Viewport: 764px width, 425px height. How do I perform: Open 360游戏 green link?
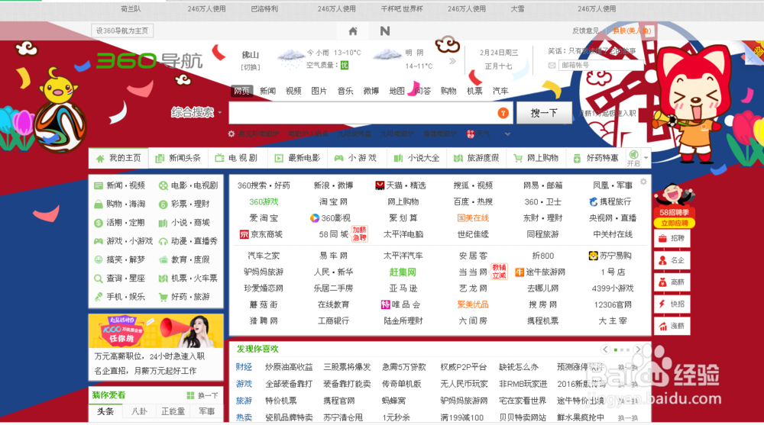click(264, 201)
